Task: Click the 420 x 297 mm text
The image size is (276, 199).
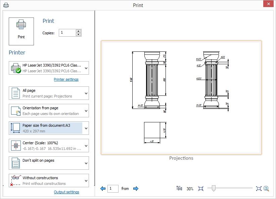Action: coord(34,131)
